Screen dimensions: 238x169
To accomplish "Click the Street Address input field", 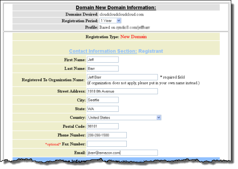I will pyautogui.click(x=122, y=91).
